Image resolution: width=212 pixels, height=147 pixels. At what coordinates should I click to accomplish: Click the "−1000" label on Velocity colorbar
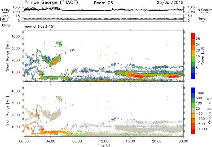pyautogui.click(x=201, y=129)
